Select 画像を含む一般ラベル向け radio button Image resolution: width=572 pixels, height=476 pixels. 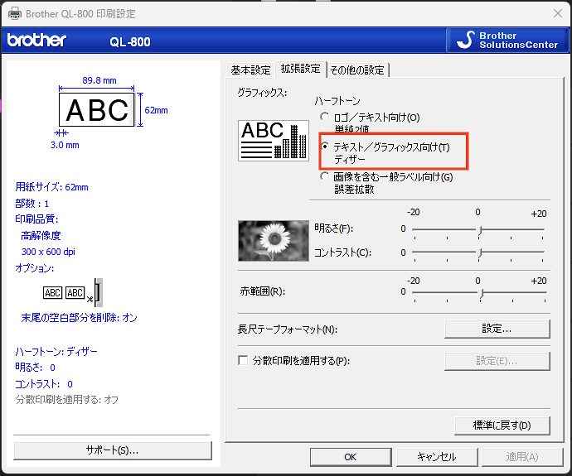click(x=325, y=176)
